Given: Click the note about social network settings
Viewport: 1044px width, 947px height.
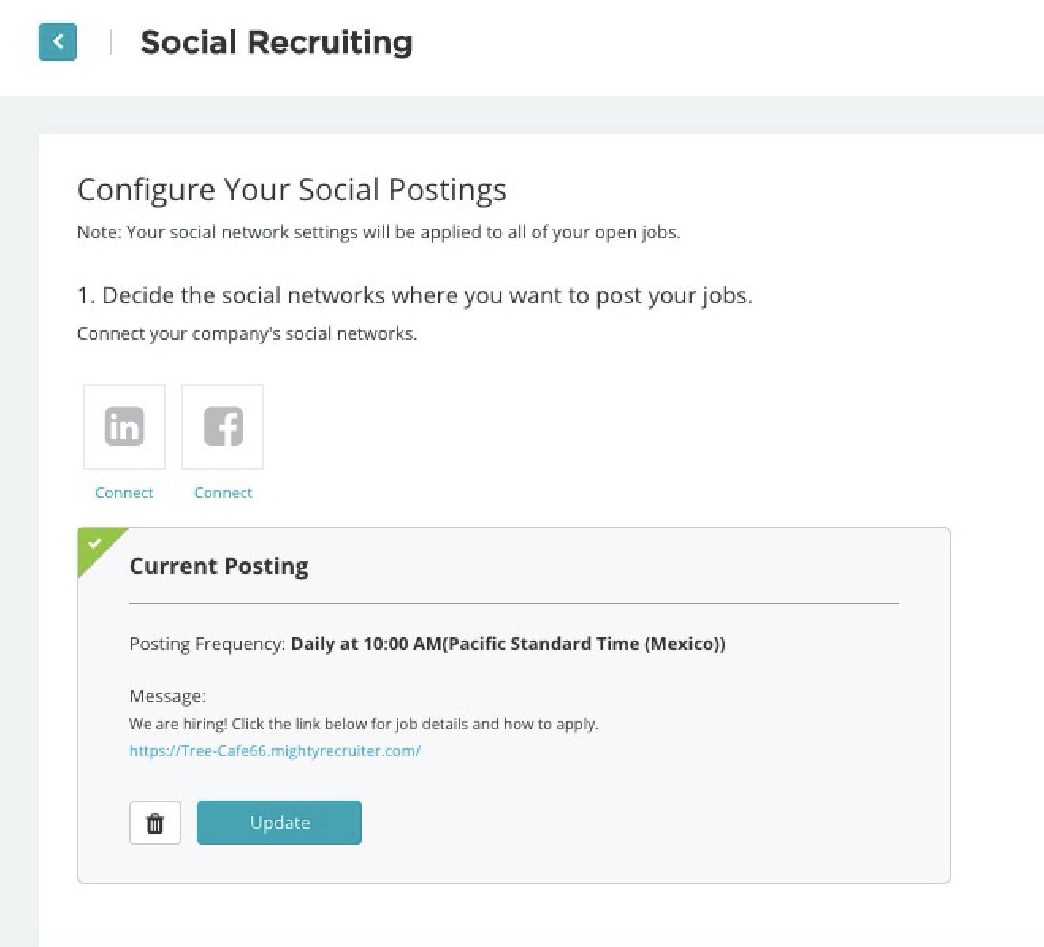Looking at the screenshot, I should click(x=379, y=233).
